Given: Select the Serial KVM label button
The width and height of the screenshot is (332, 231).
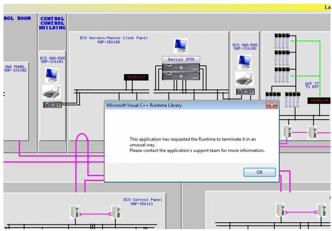Looking at the screenshot, I should click(x=181, y=59).
